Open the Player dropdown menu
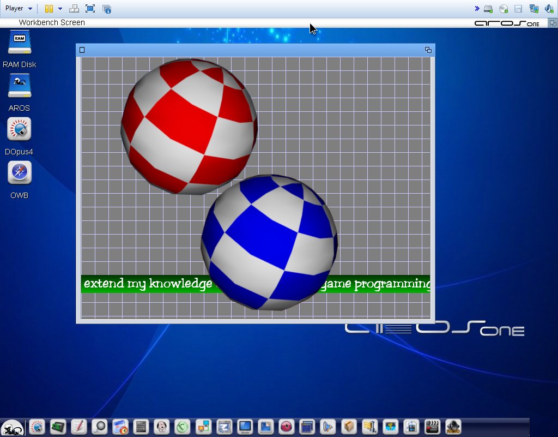 point(19,9)
